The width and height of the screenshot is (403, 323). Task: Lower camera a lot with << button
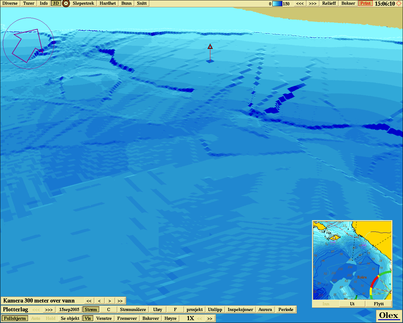(x=89, y=301)
